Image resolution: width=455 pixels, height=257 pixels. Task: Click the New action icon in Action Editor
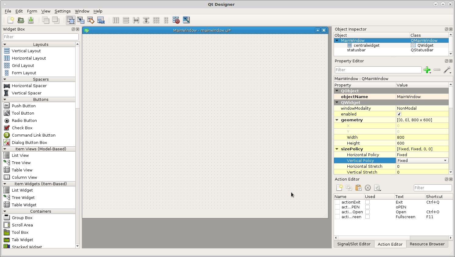point(339,188)
